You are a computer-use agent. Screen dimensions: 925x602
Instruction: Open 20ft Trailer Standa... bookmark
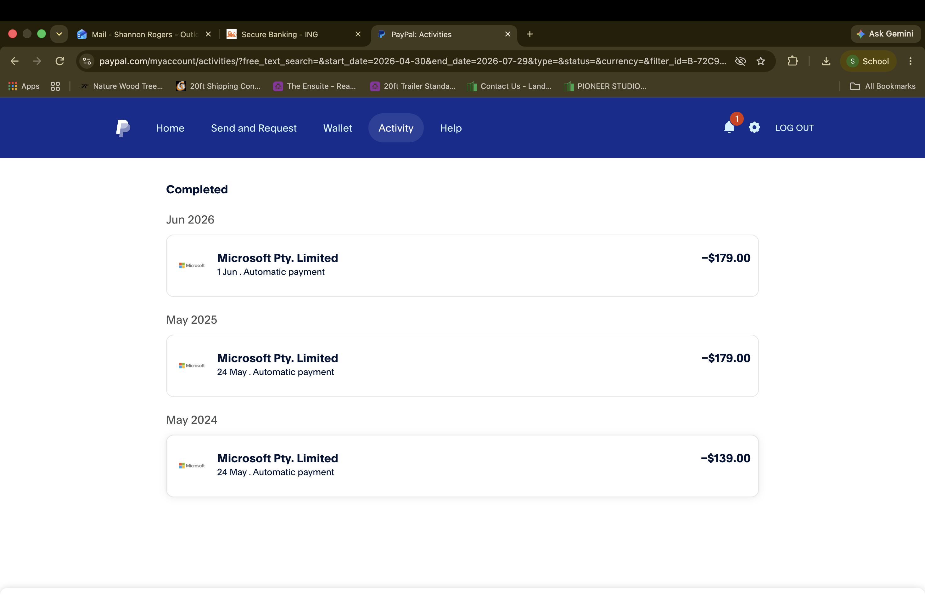[x=413, y=86]
